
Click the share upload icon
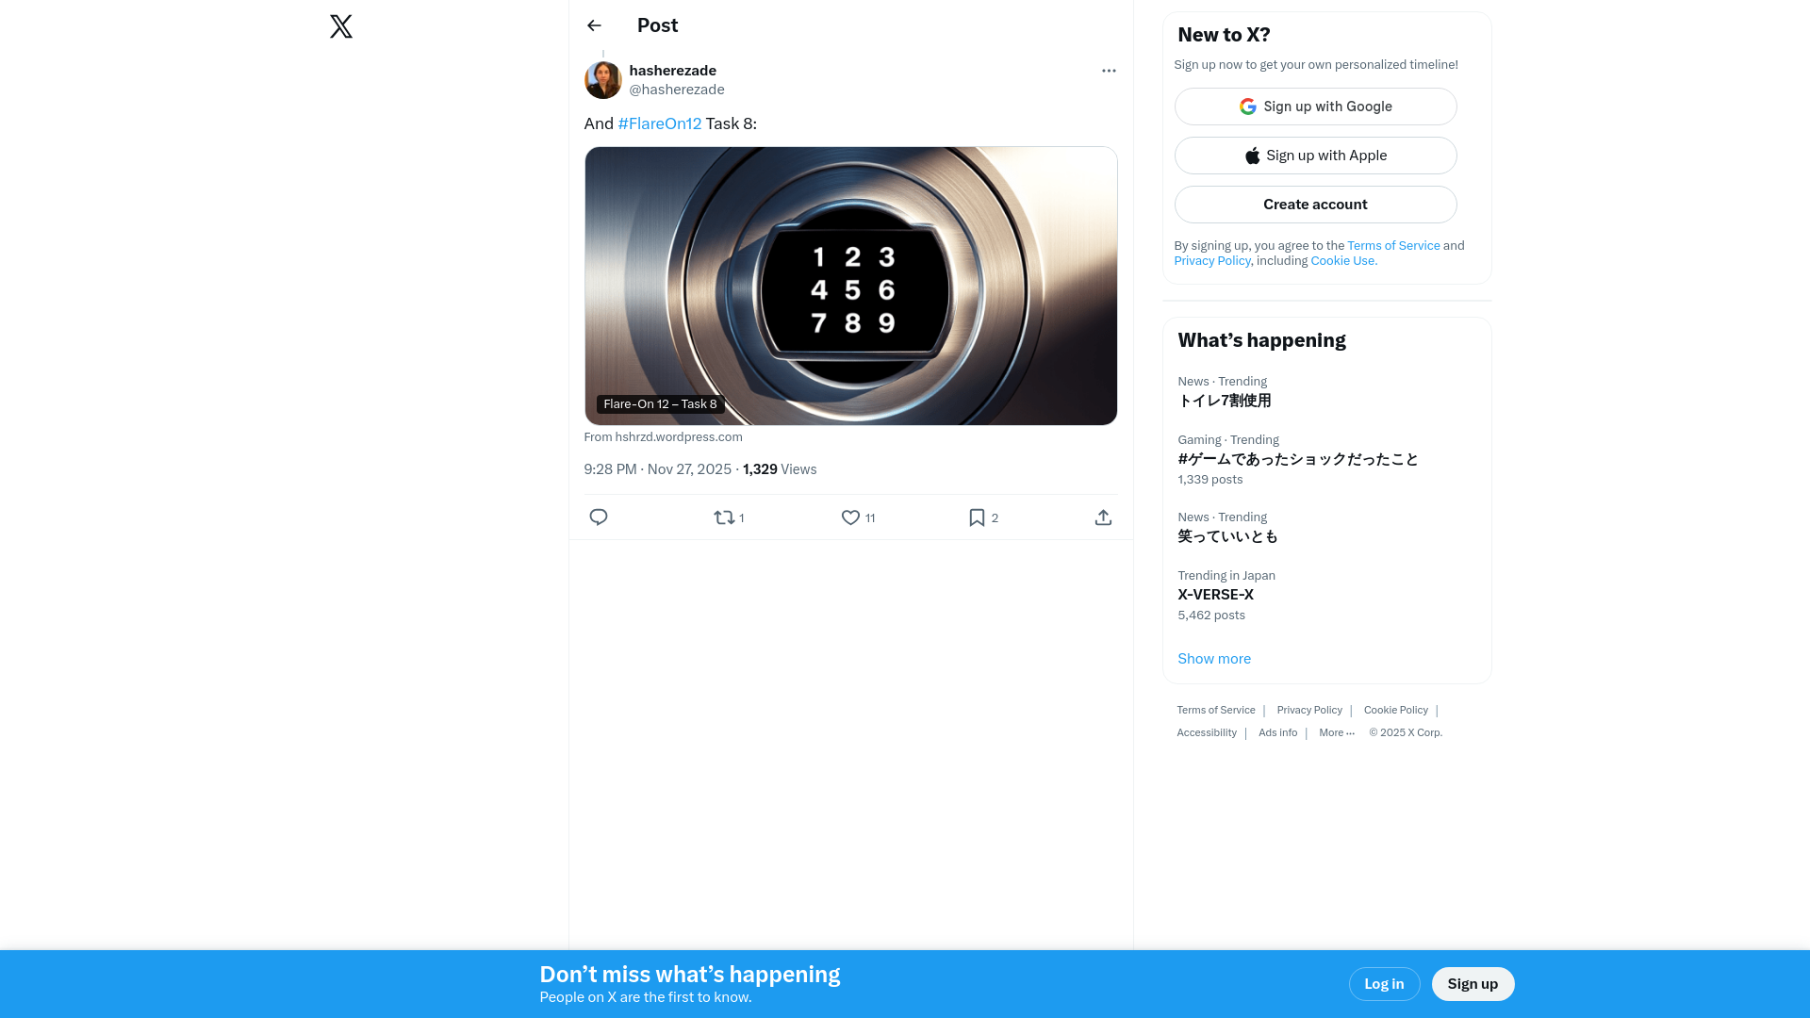click(1103, 517)
